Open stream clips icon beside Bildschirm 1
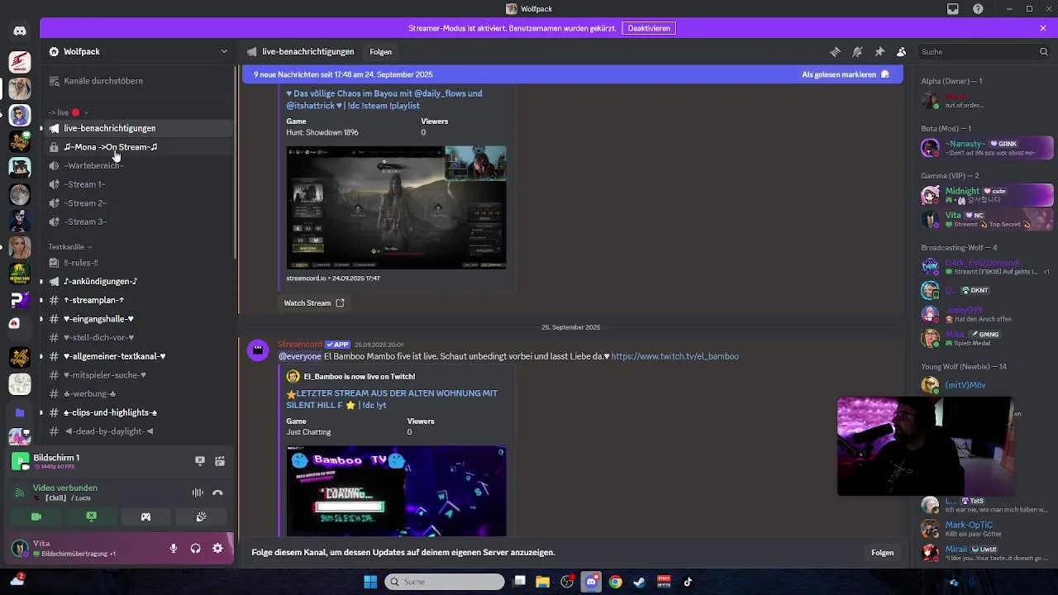 click(x=220, y=461)
